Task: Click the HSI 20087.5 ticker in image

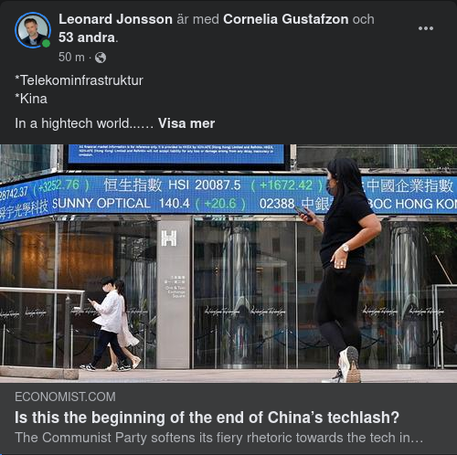Action: coord(205,185)
